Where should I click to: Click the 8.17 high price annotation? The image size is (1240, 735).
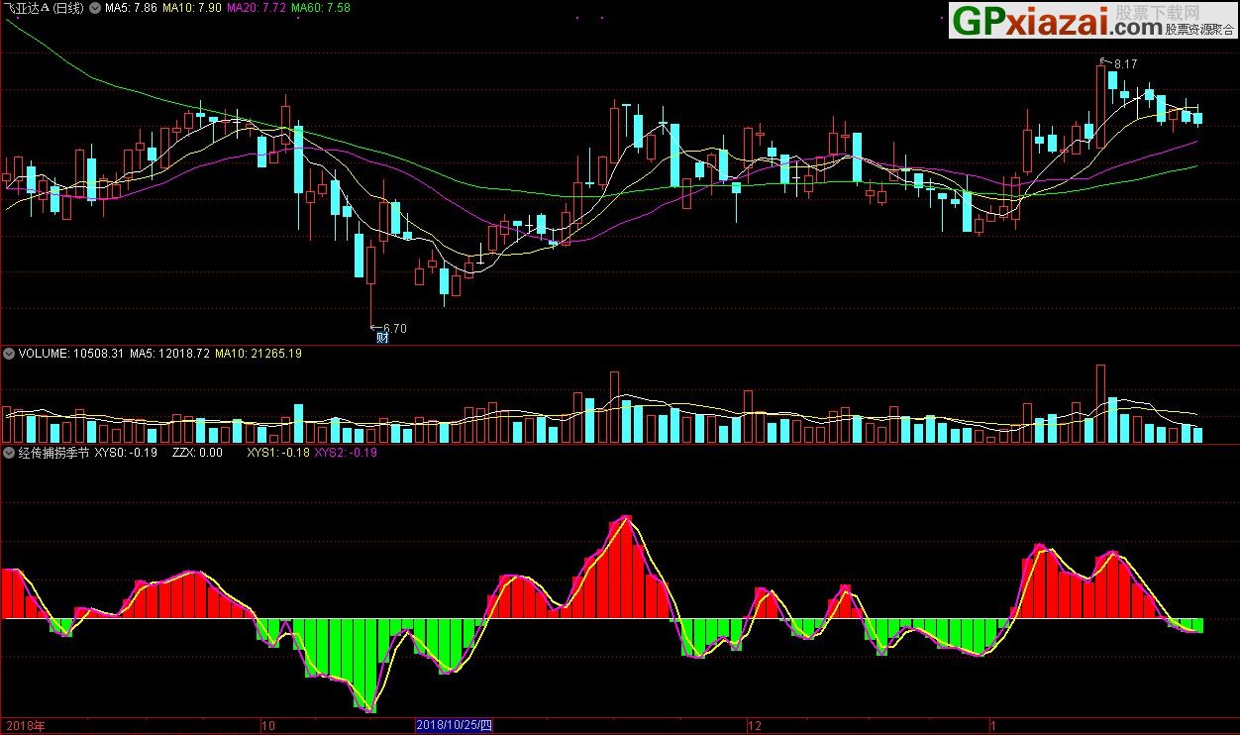1125,63
